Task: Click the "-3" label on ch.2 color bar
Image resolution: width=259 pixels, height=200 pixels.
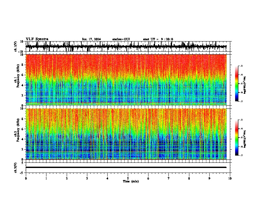Action: pos(241,120)
